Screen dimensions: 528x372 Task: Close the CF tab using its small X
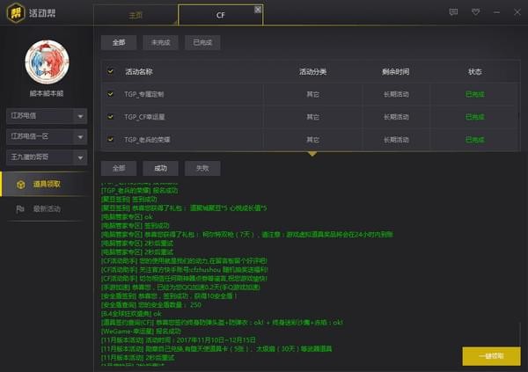[x=258, y=10]
